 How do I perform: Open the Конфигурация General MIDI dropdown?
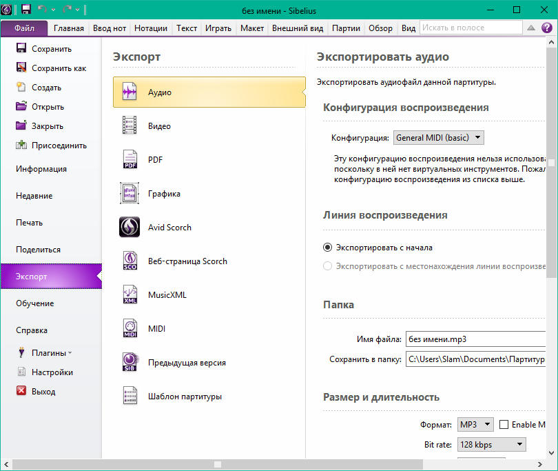pyautogui.click(x=438, y=137)
